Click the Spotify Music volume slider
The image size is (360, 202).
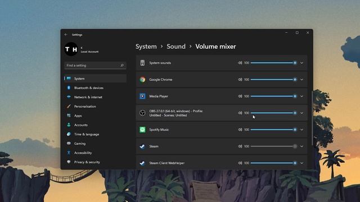[274, 130]
